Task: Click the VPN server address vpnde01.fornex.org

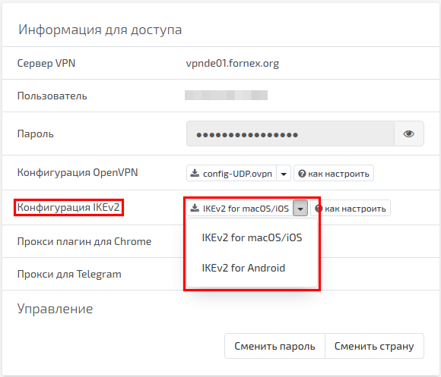Action: (233, 64)
